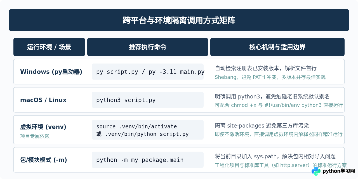
Task: Click the 包/模块模式 (-m) row label
Action: (x=44, y=160)
